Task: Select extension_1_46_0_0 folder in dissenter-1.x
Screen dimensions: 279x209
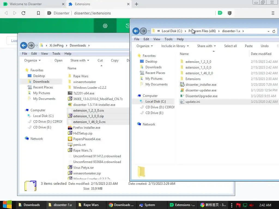Action: pyautogui.click(x=199, y=73)
